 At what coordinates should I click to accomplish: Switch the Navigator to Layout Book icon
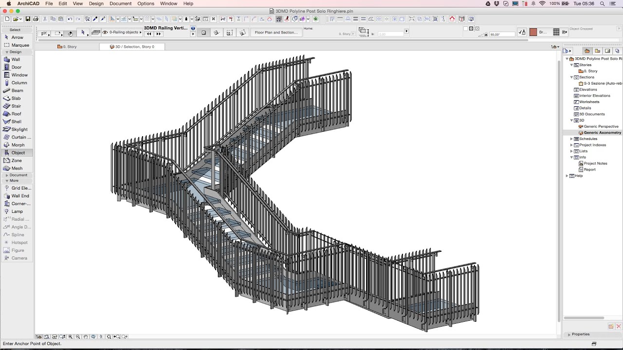point(608,51)
